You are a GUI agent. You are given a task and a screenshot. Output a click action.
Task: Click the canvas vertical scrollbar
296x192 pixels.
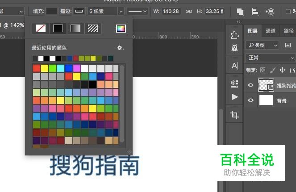pos(221,150)
